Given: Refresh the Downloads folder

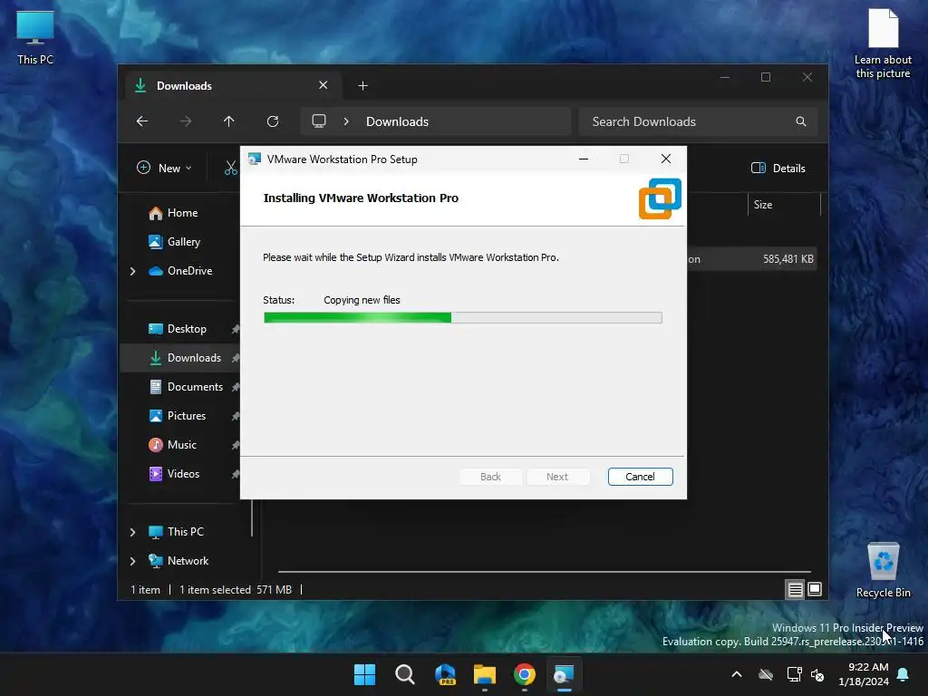Looking at the screenshot, I should coord(272,121).
